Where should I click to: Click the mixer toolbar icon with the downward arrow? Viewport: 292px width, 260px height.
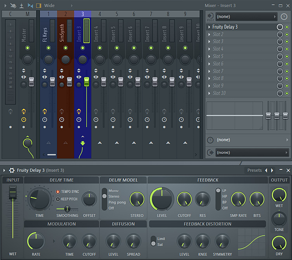coord(21,6)
